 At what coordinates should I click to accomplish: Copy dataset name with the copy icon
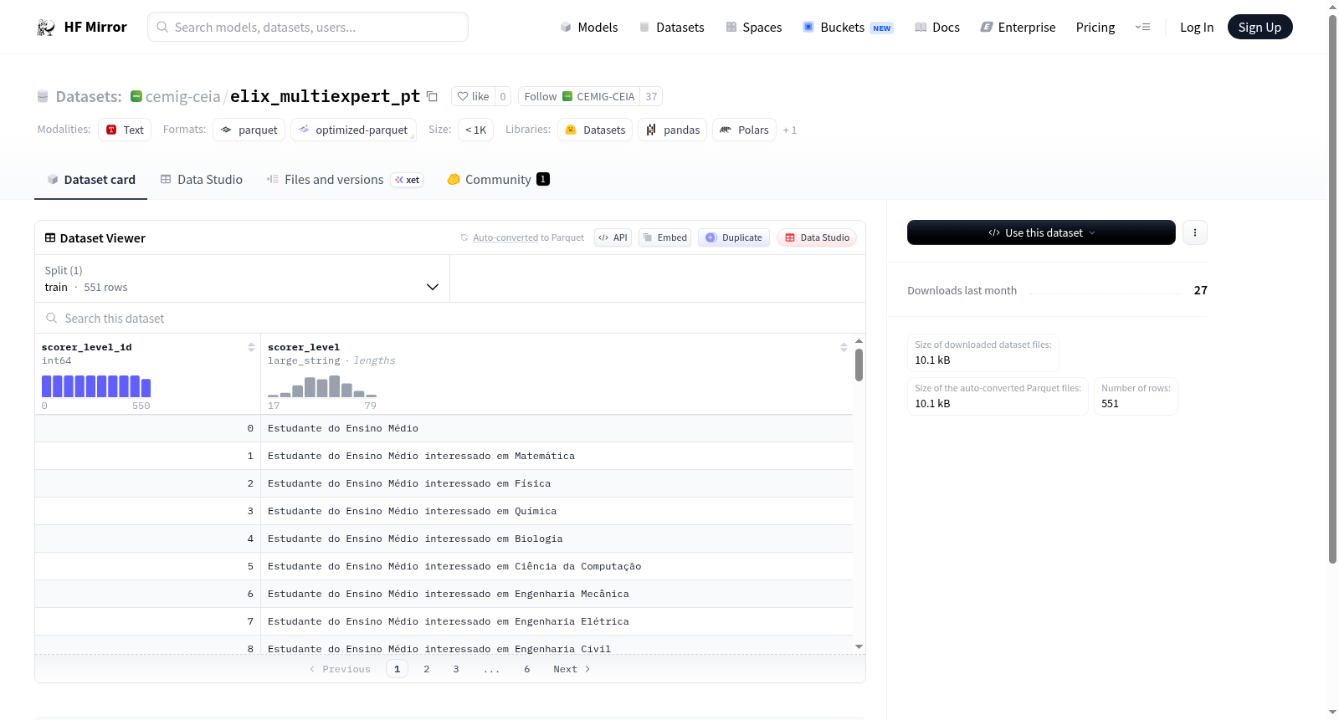432,96
